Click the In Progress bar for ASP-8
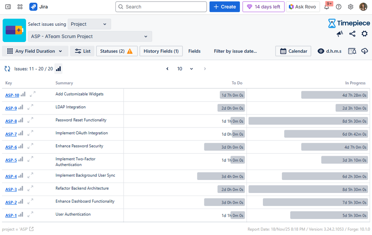 click(x=308, y=121)
